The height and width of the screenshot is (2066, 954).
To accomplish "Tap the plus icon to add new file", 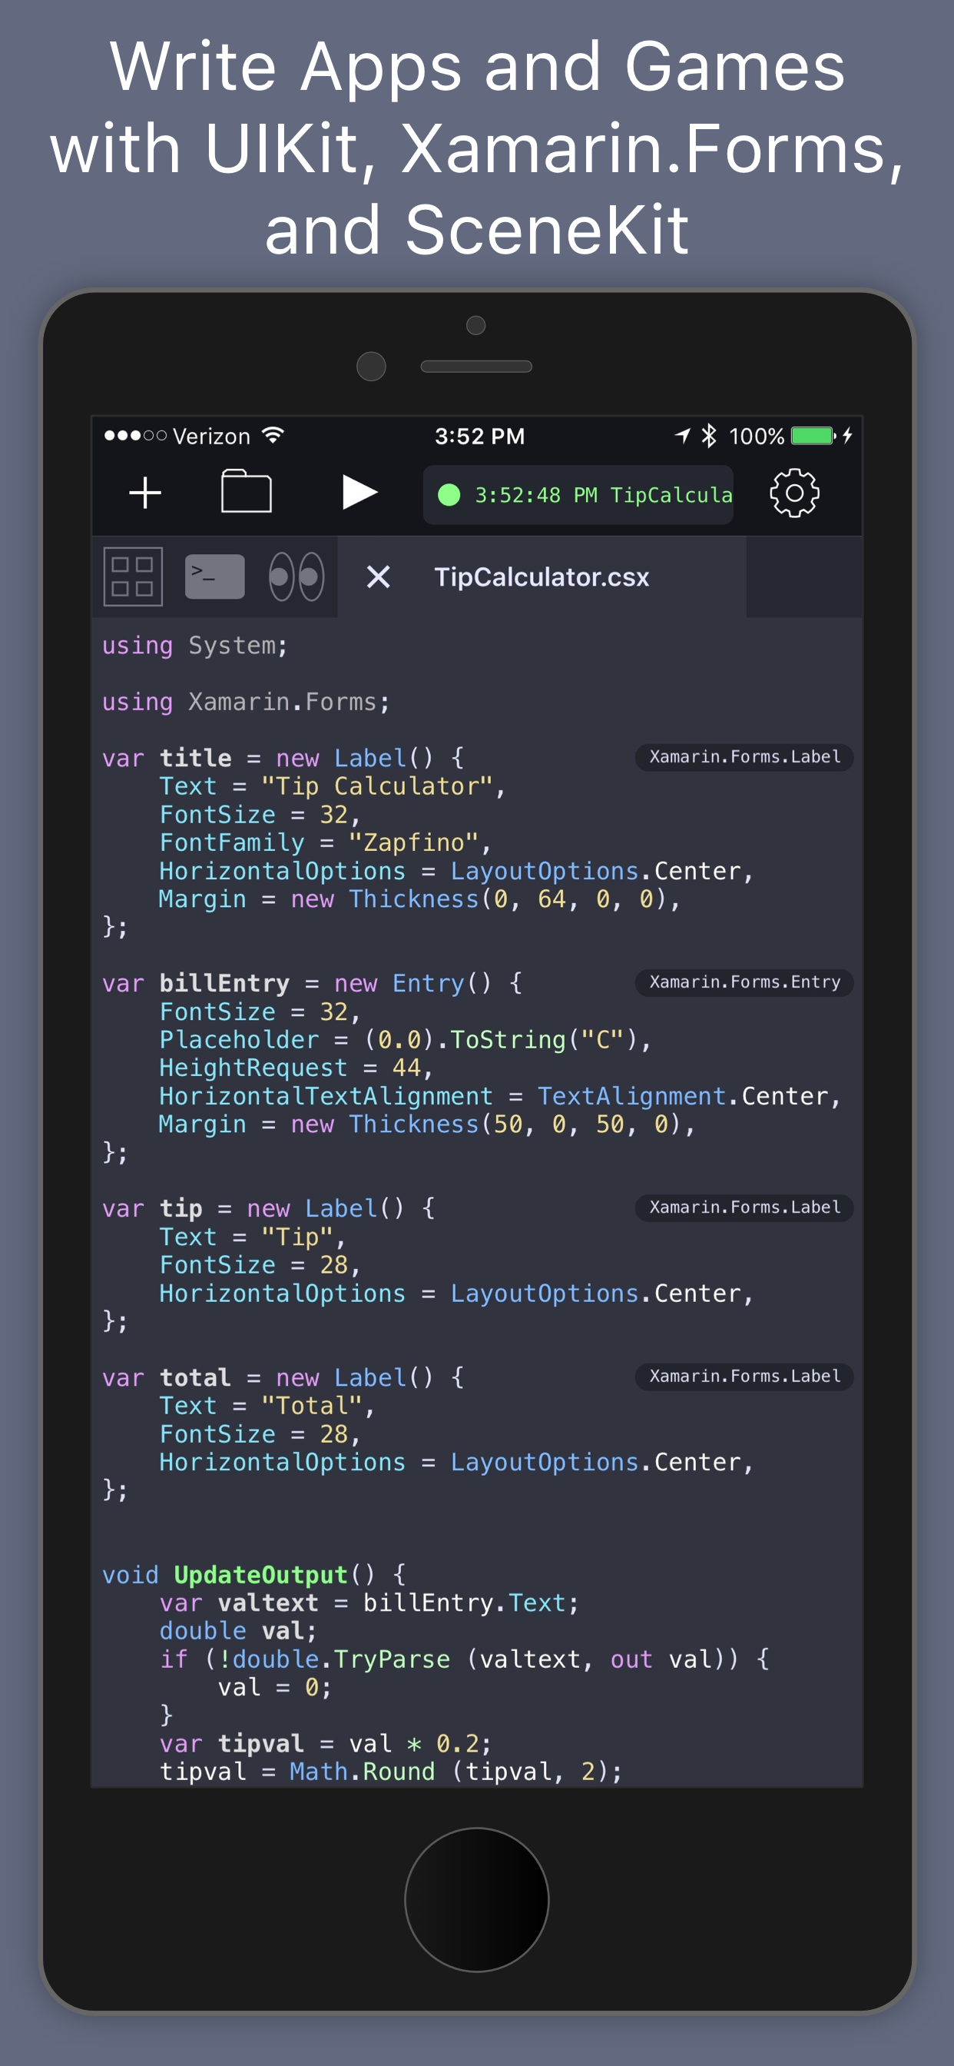I will 145,493.
